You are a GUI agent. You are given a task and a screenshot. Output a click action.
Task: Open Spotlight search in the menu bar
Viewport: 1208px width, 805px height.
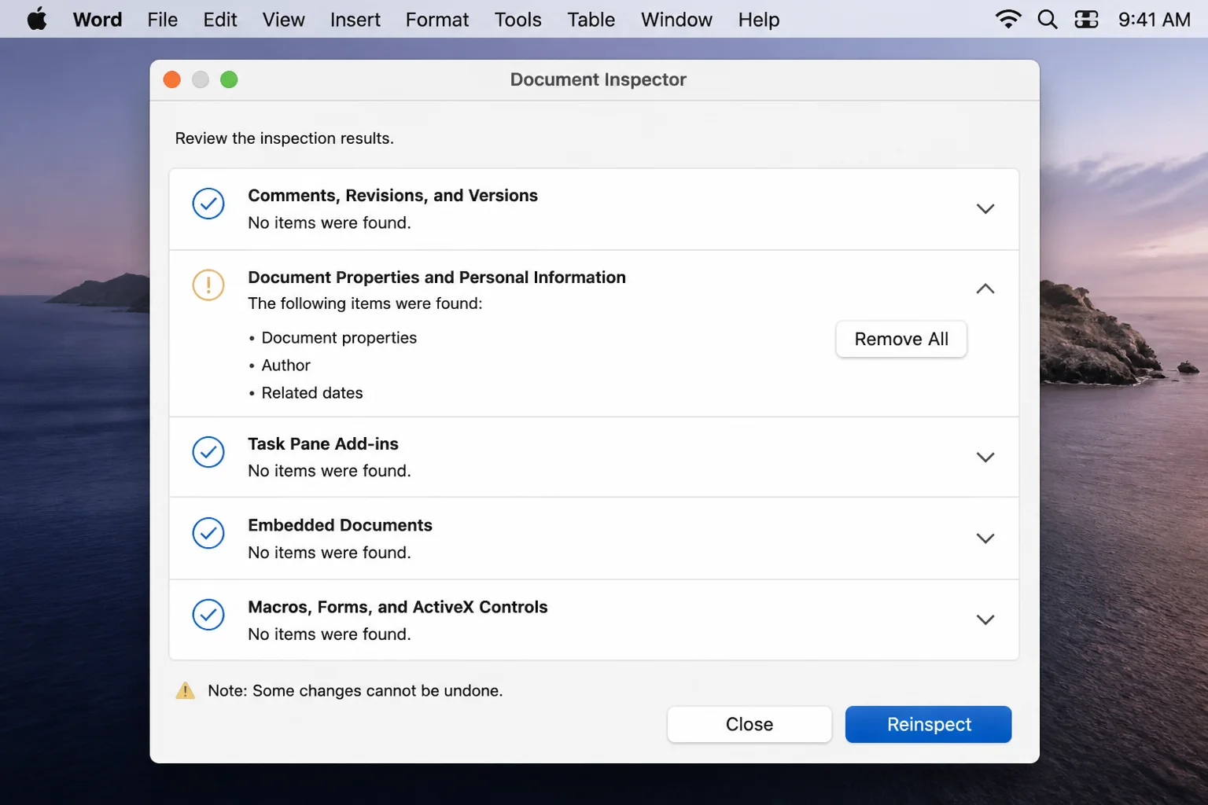point(1048,19)
